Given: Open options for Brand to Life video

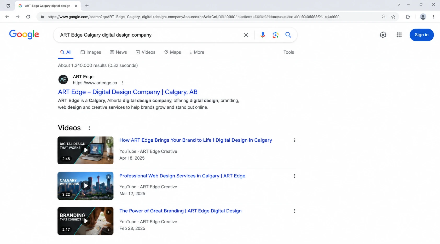Looking at the screenshot, I should tap(294, 140).
